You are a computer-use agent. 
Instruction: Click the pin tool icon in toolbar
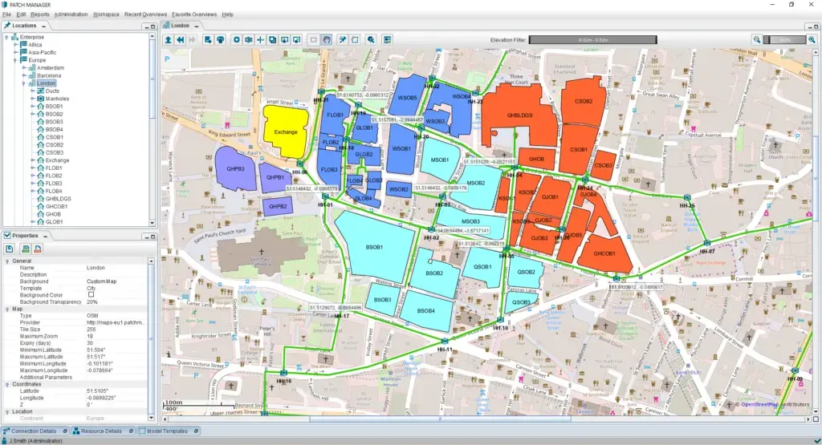342,39
